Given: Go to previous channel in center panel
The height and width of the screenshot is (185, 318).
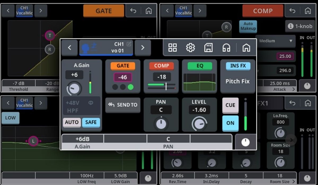Looking at the screenshot, I should pos(69,48).
